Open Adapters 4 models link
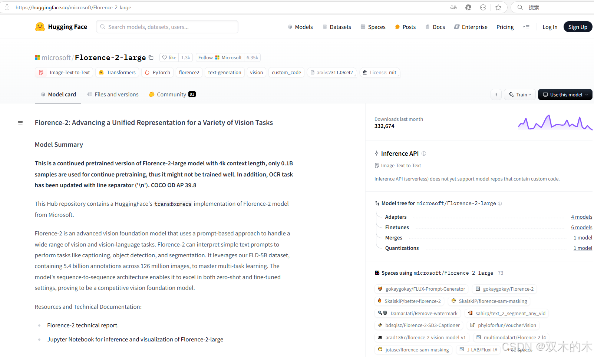594x357 pixels. [x=581, y=217]
